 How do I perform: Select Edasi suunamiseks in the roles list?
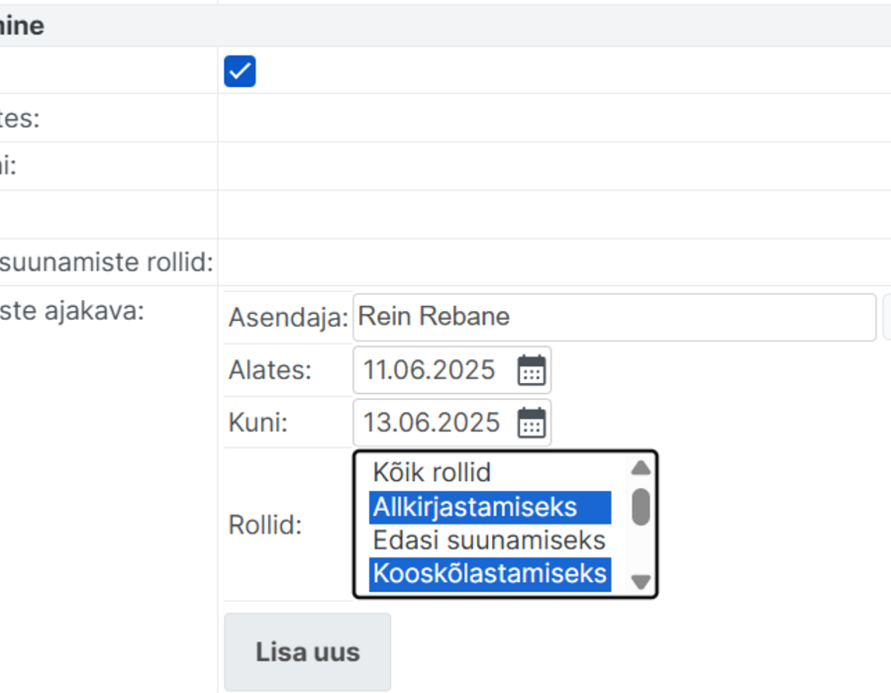490,541
